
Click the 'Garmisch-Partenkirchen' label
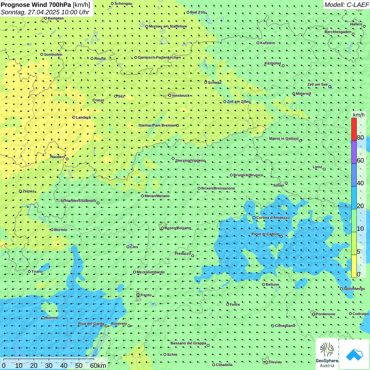tap(159, 57)
